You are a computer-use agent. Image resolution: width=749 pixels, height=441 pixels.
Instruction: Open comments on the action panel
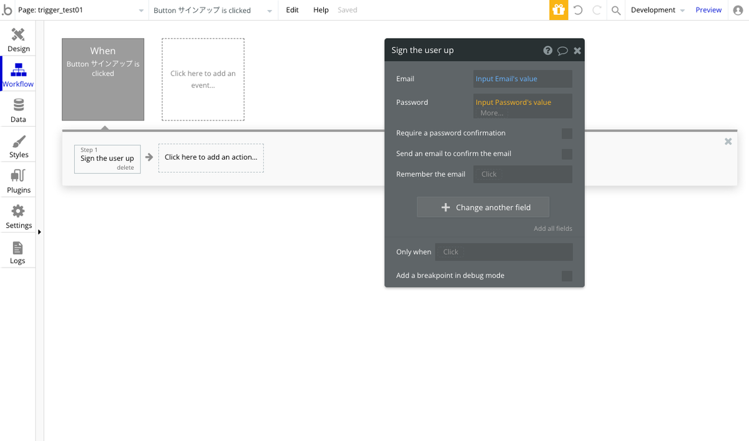pyautogui.click(x=562, y=51)
